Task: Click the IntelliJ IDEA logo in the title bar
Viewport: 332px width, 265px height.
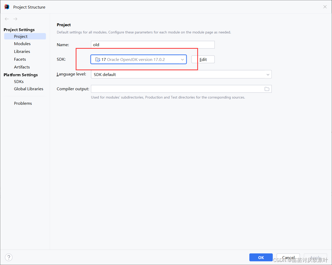Action: point(6,7)
